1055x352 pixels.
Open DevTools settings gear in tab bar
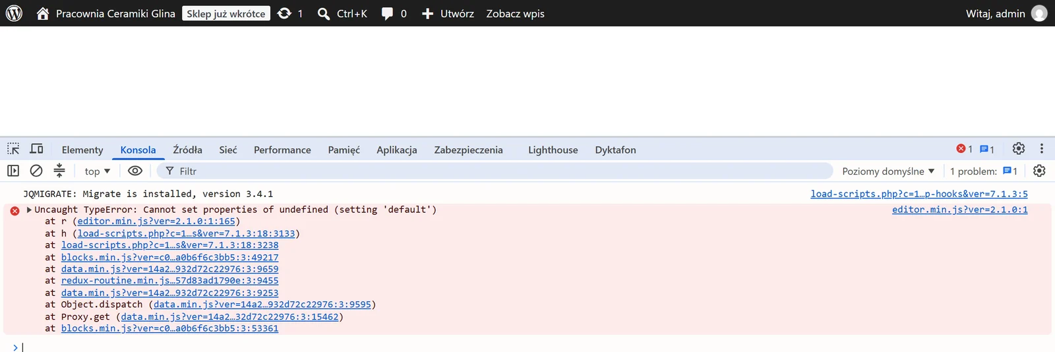pyautogui.click(x=1019, y=149)
